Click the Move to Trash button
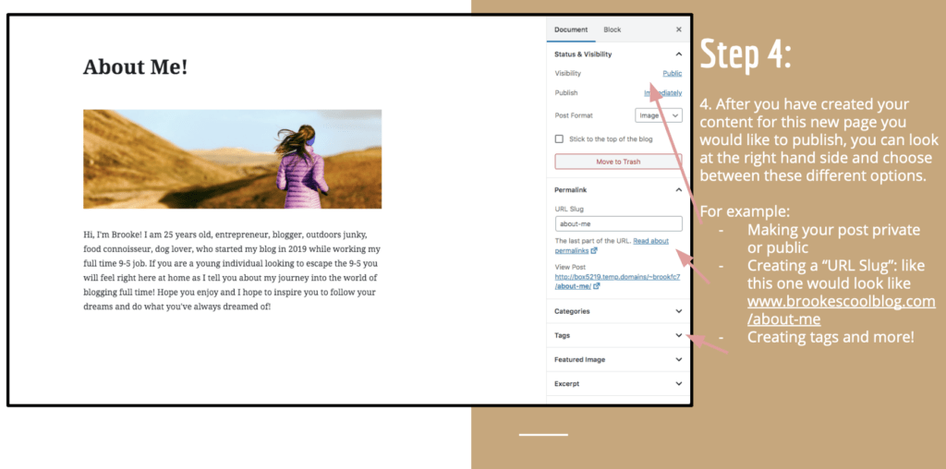 point(618,162)
